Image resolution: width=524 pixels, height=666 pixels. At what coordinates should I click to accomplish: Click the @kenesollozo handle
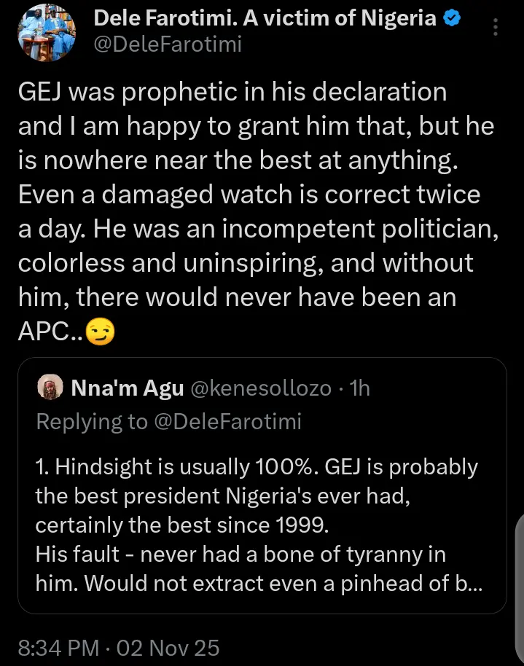(x=261, y=388)
